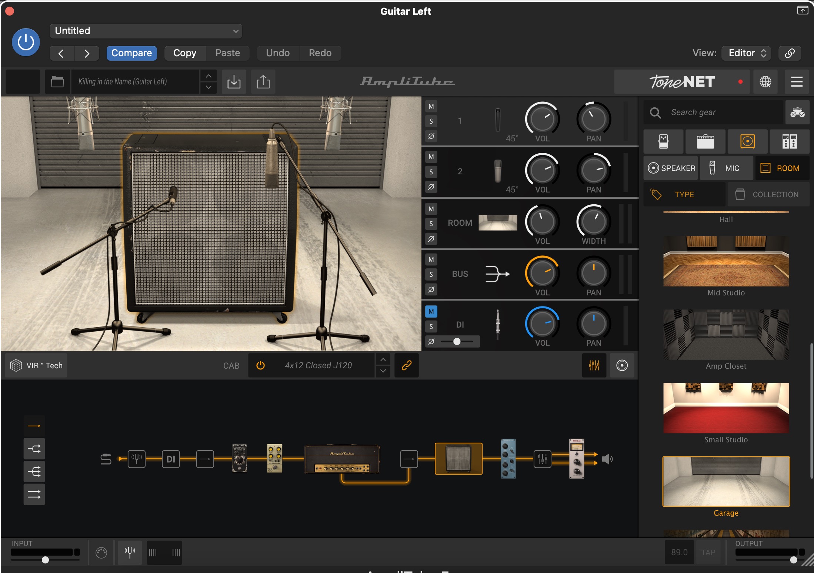Mute mic channel 2
The image size is (814, 573).
431,157
